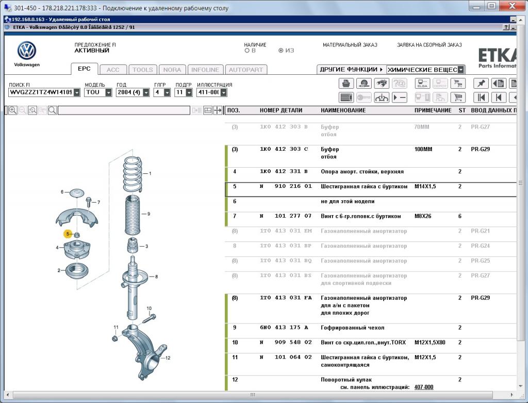Open the МОДЕЛЬ dropdown showing TOU
The height and width of the screenshot is (403, 528).
click(x=108, y=92)
